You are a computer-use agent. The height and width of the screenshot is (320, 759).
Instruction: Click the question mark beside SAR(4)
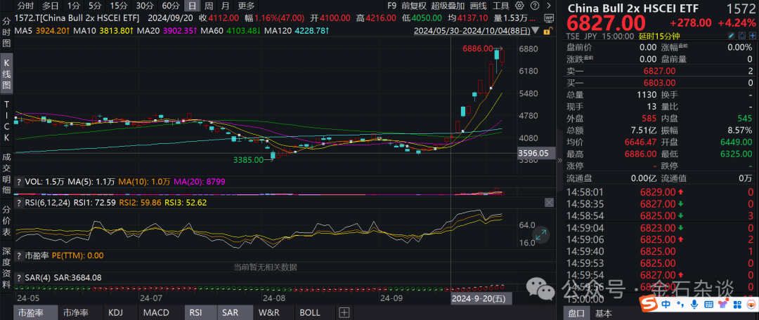19,277
